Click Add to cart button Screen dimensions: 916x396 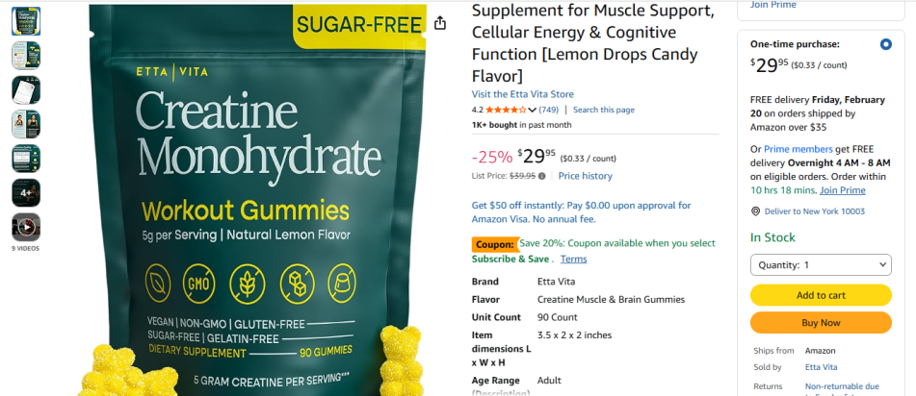tap(821, 295)
